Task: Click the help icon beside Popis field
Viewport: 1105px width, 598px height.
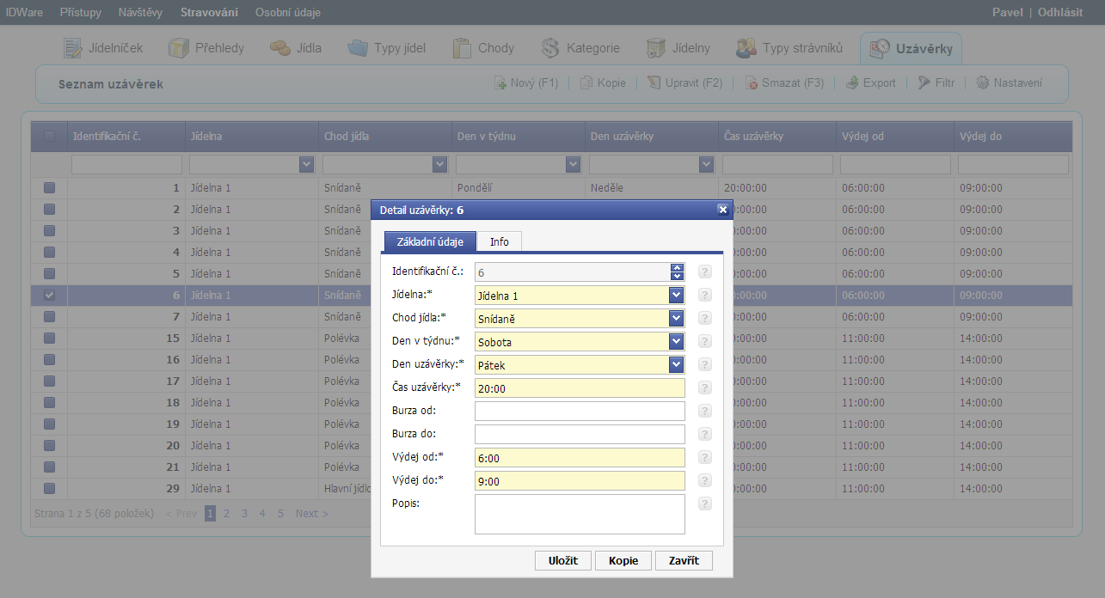Action: click(705, 504)
